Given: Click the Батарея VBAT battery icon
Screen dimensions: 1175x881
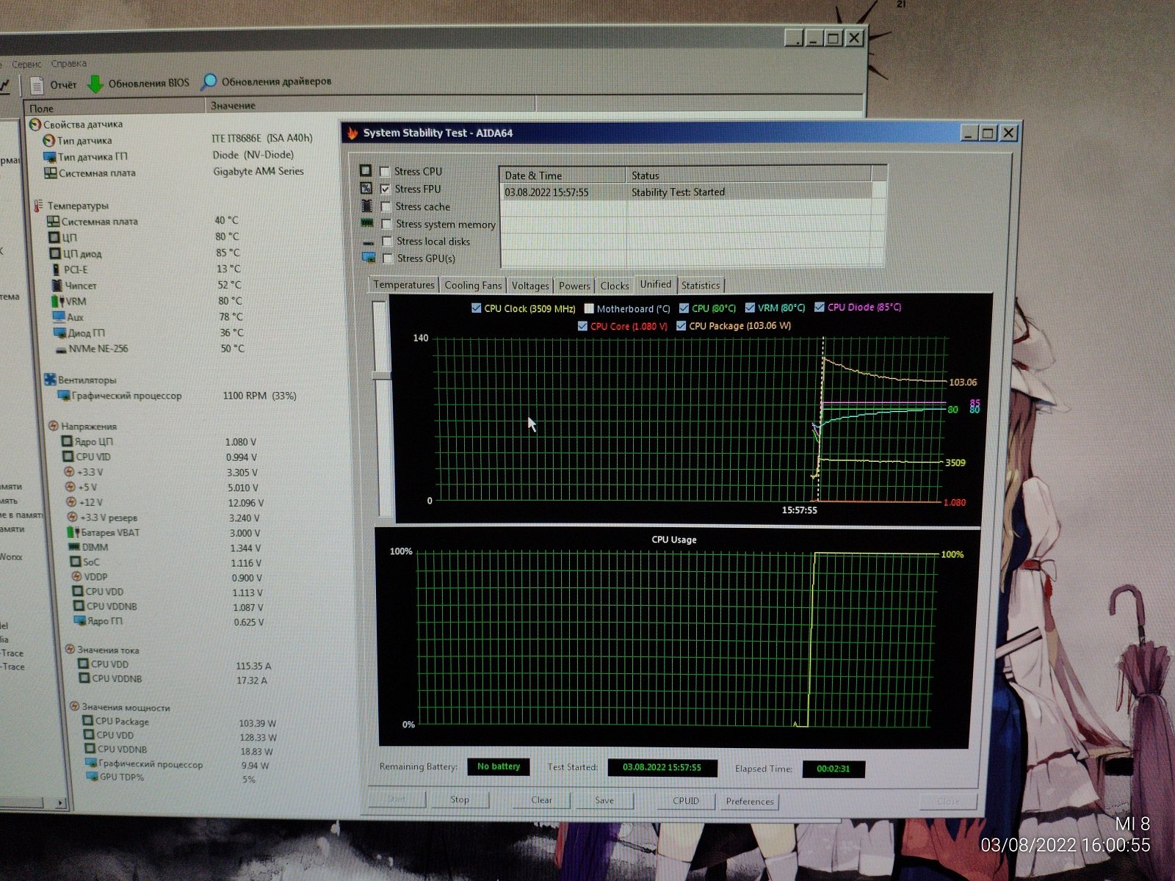Looking at the screenshot, I should 73,532.
